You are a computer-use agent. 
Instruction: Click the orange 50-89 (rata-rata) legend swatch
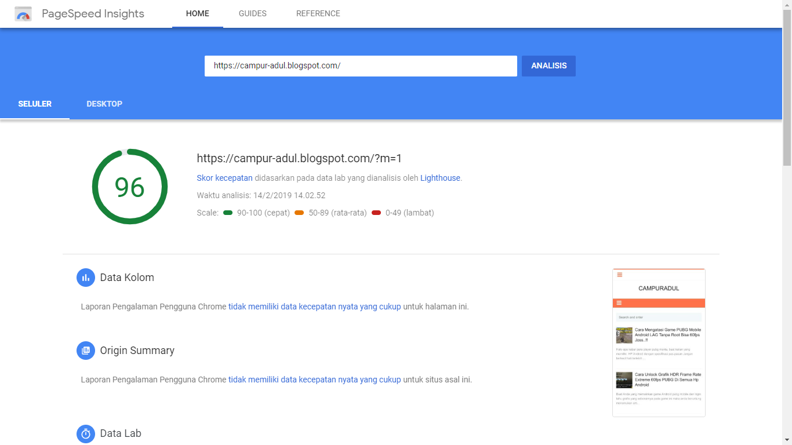[299, 213]
